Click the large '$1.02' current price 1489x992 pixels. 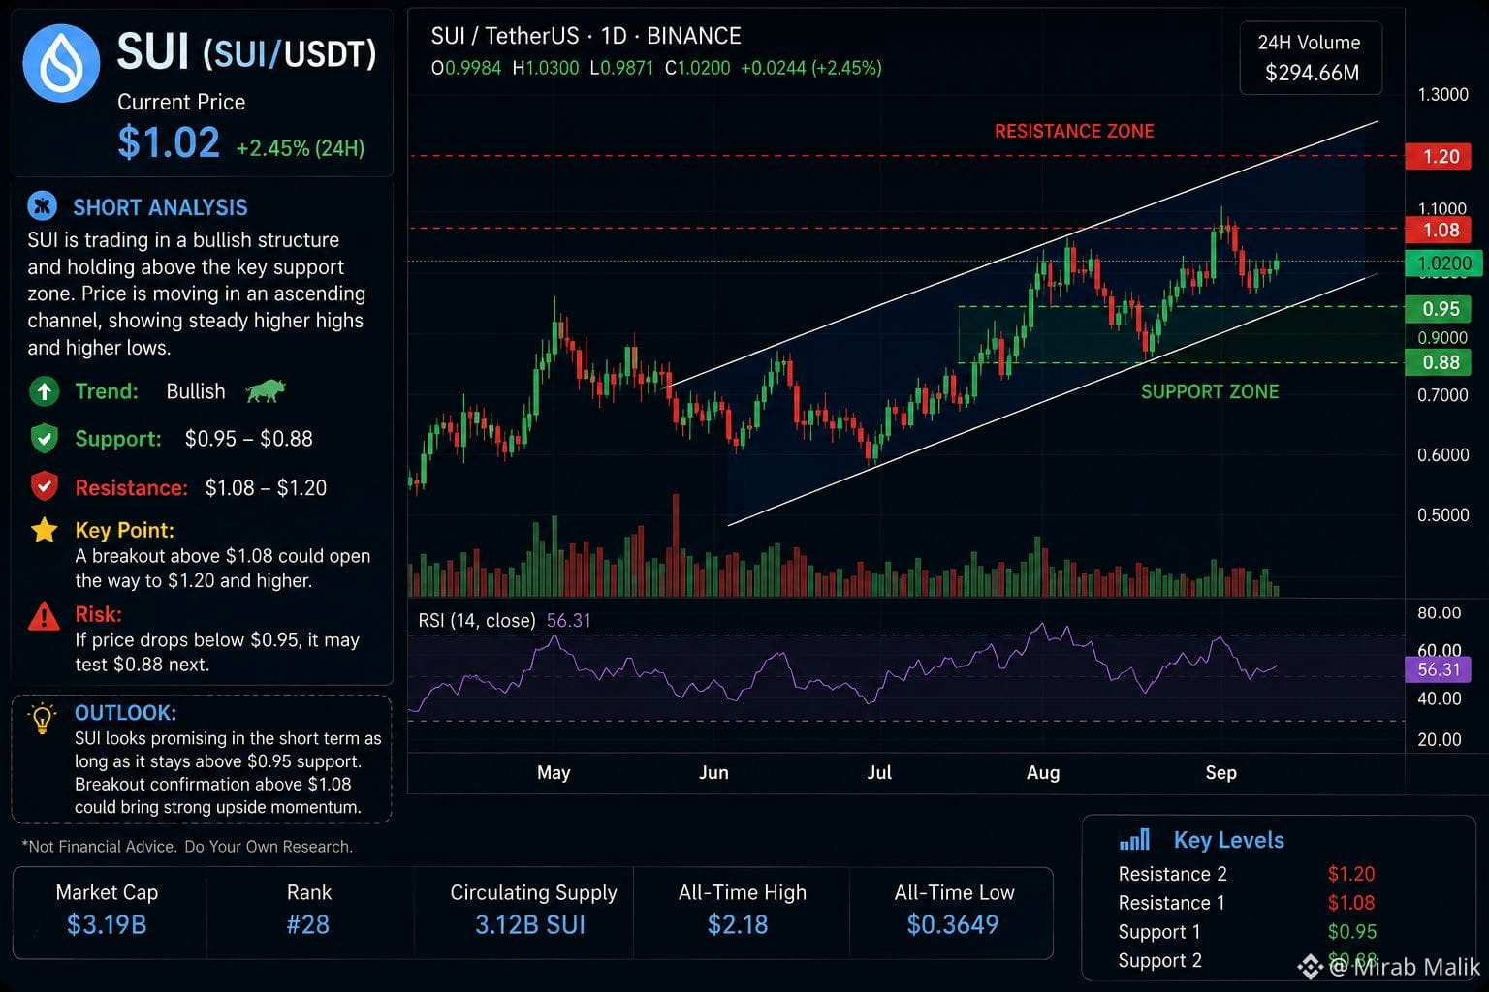pyautogui.click(x=169, y=142)
